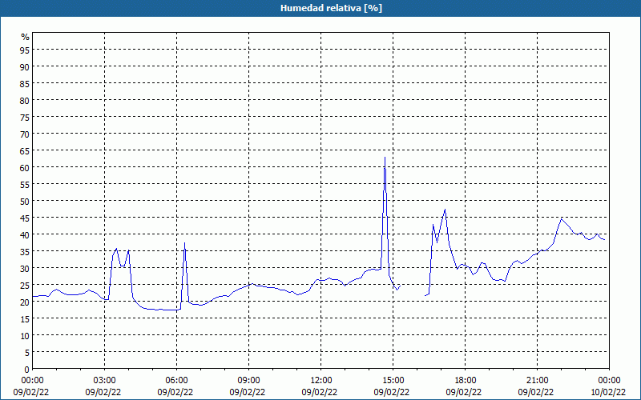Screen dimensions: 641x400
Task: Select the 95 value on the humidity axis
Action: tap(25, 50)
